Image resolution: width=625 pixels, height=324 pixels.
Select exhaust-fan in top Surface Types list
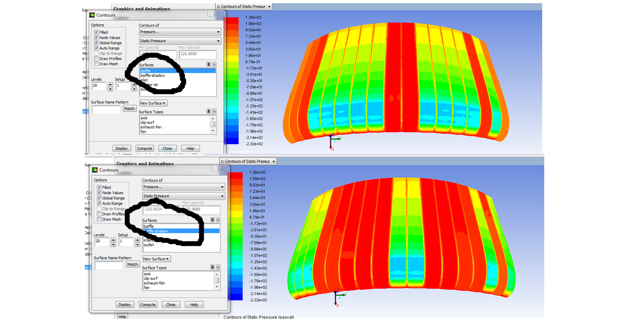[x=151, y=127]
